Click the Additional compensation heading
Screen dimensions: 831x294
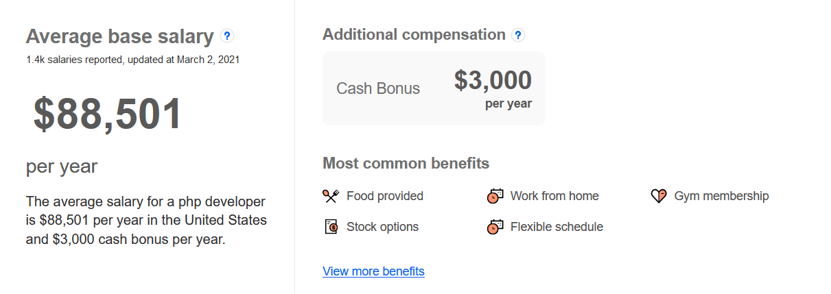click(x=414, y=34)
